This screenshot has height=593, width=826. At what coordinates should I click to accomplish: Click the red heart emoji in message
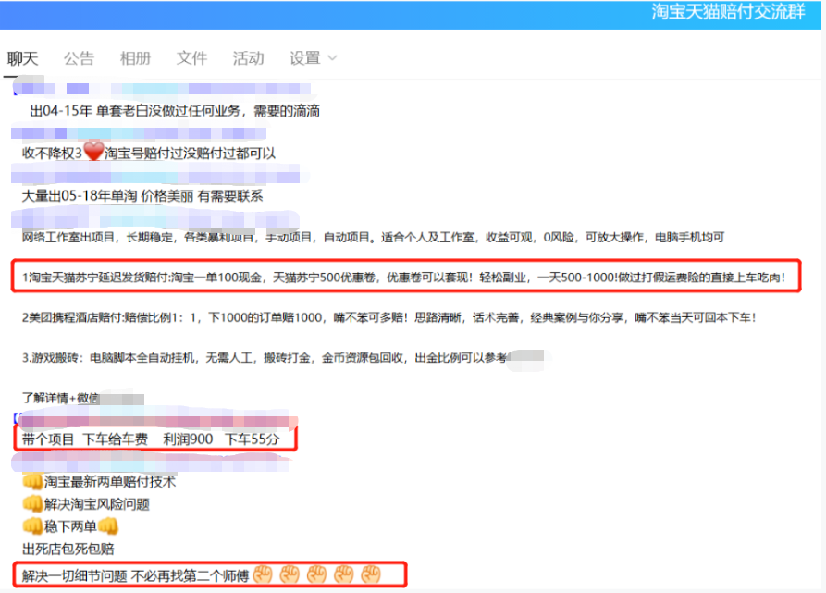93,151
